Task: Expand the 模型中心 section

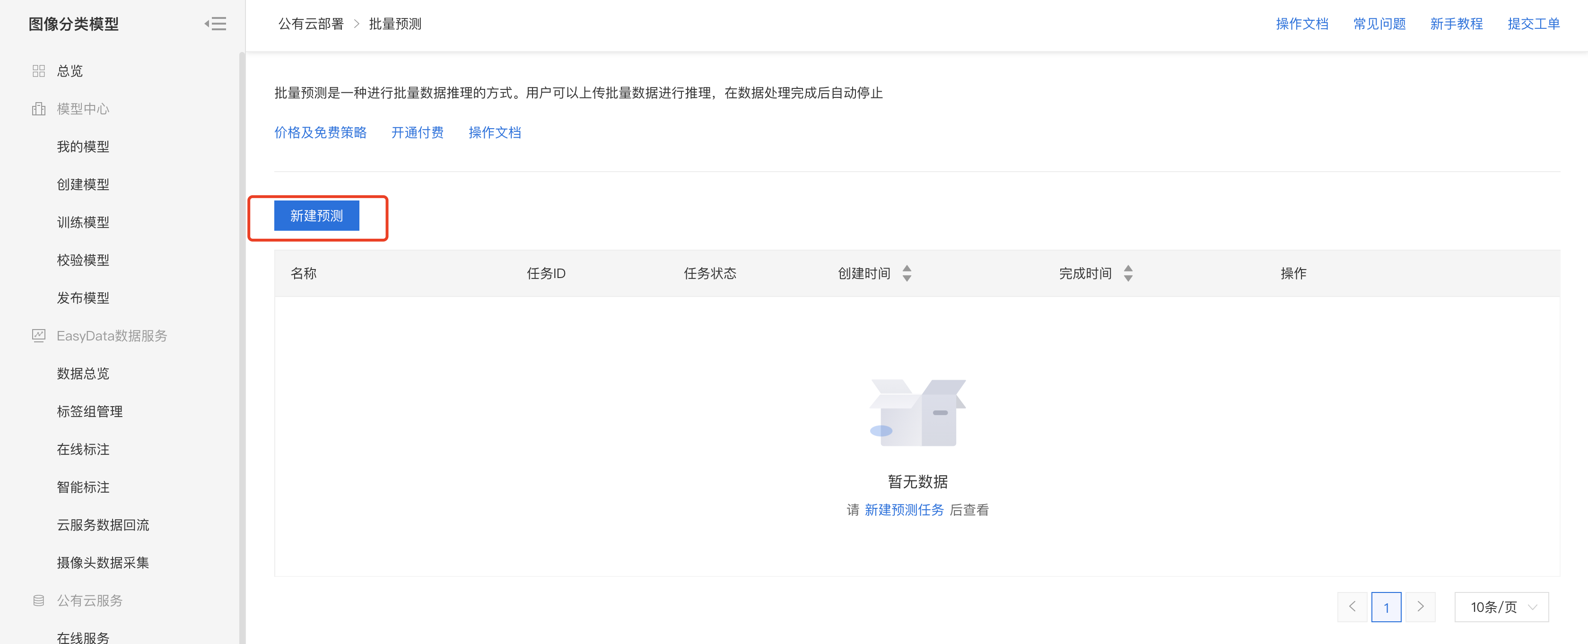Action: click(83, 109)
